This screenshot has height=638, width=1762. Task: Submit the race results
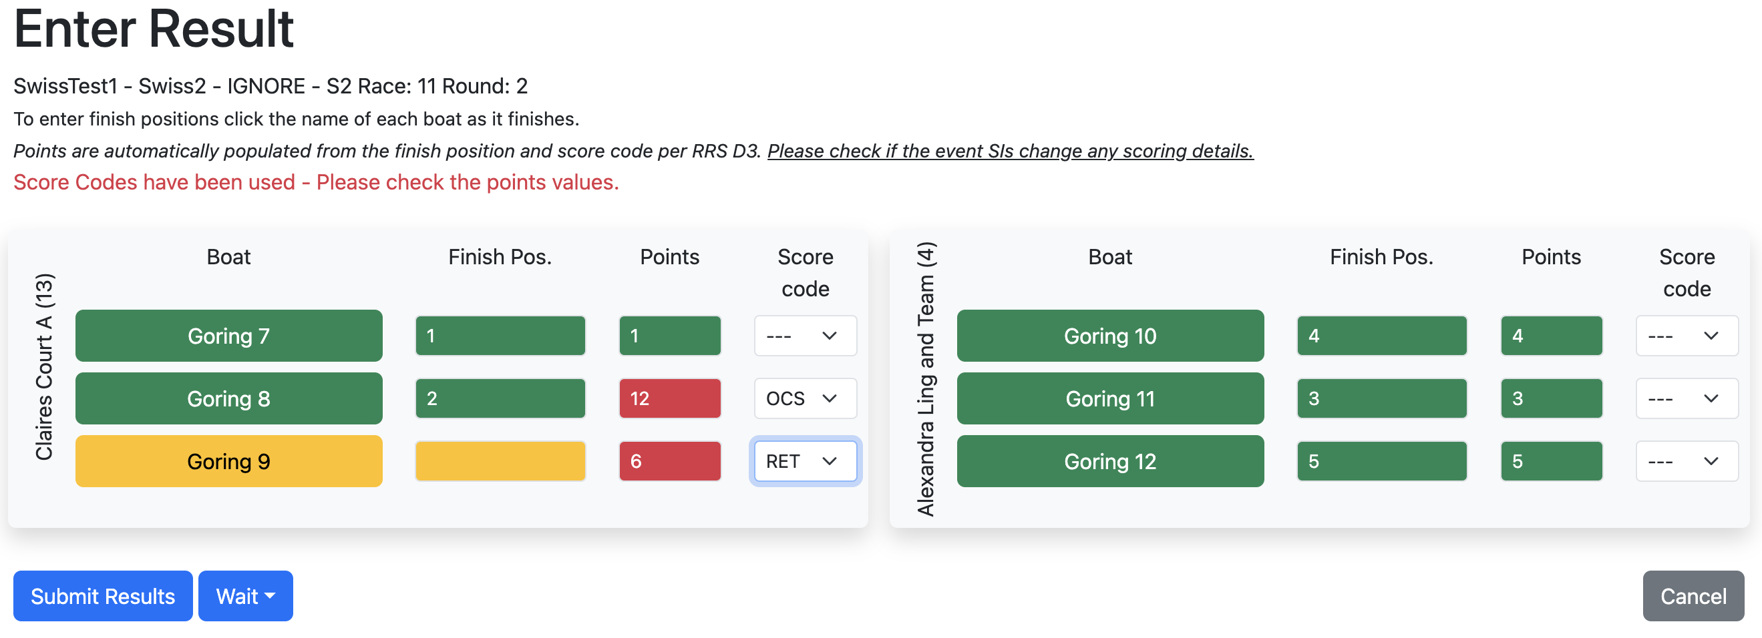pyautogui.click(x=103, y=596)
